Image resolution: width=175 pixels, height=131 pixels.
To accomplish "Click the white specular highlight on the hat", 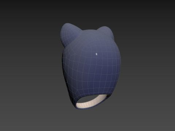I will [x=97, y=54].
